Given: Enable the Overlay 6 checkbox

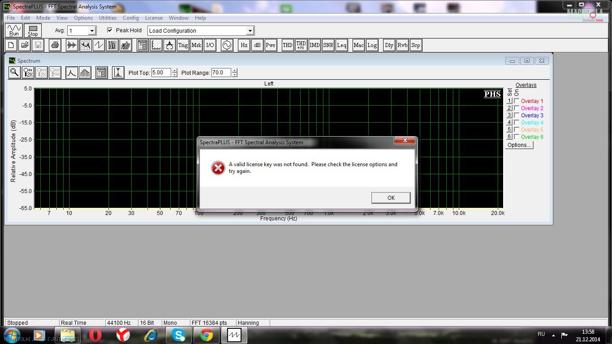Looking at the screenshot, I should point(517,137).
